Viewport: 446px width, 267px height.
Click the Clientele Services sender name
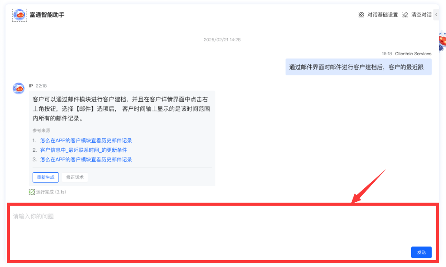tap(413, 54)
